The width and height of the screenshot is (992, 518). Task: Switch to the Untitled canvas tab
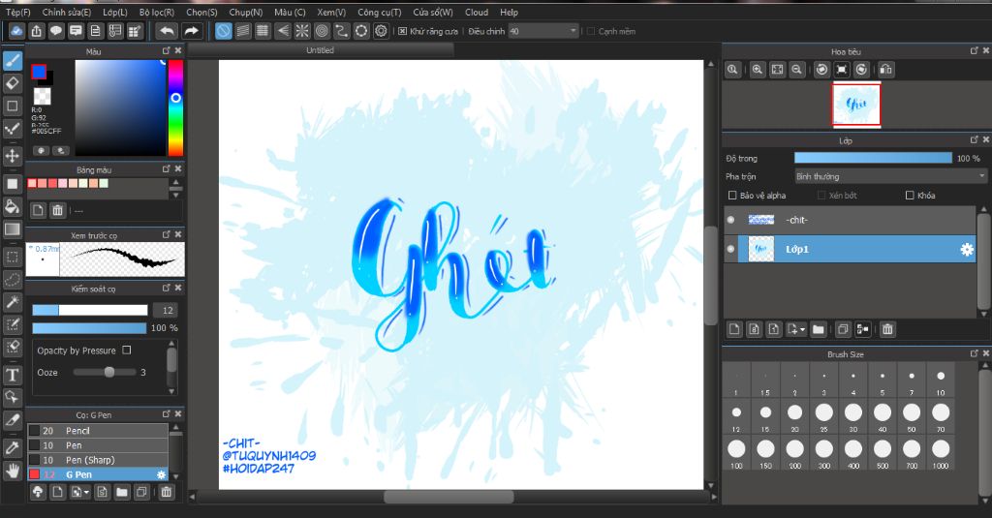click(x=320, y=50)
